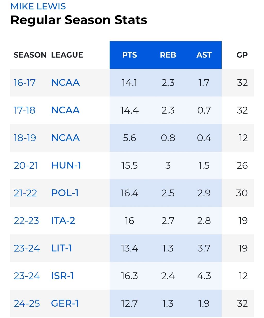
Task: Click the GER-1 league link
Action: [x=65, y=304]
